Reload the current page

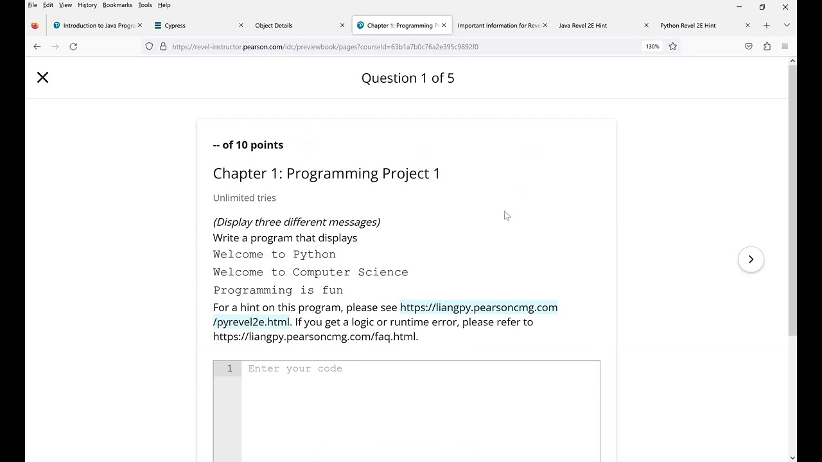point(73,46)
